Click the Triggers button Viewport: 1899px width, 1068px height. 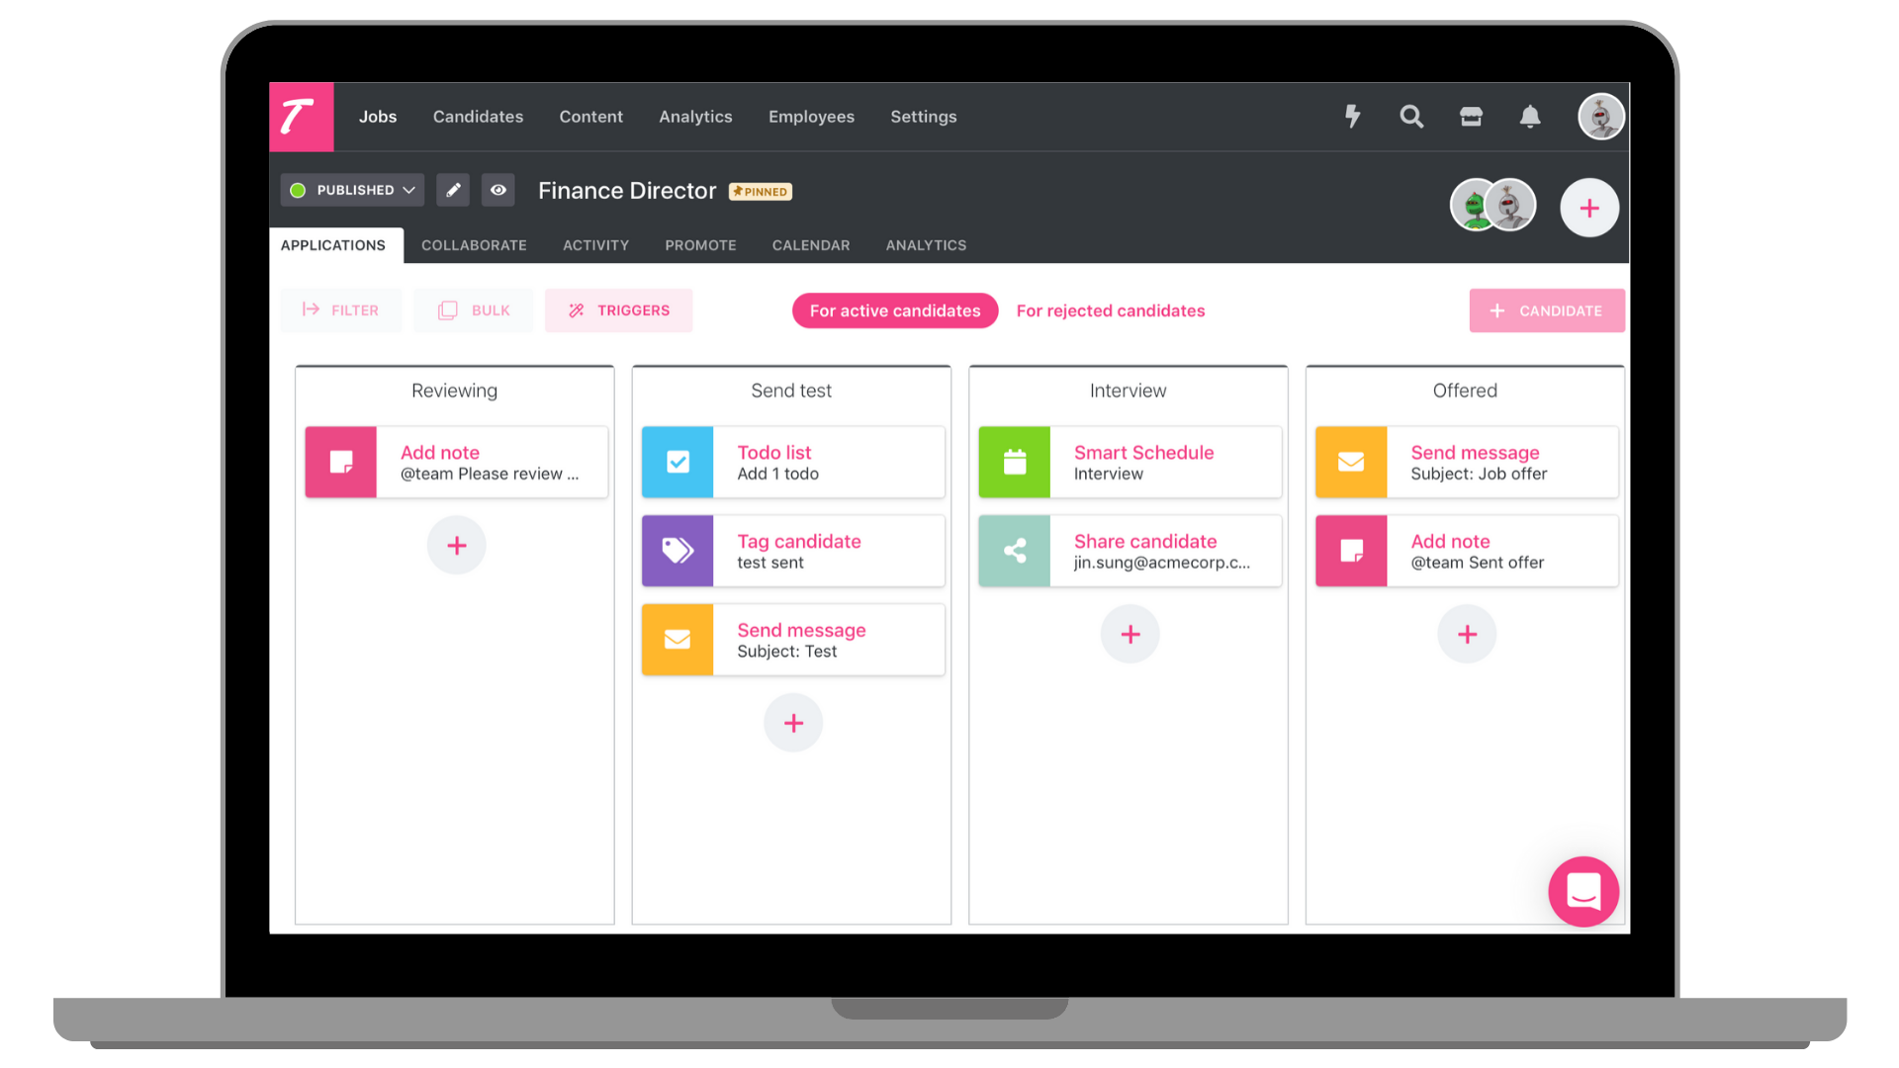click(619, 311)
